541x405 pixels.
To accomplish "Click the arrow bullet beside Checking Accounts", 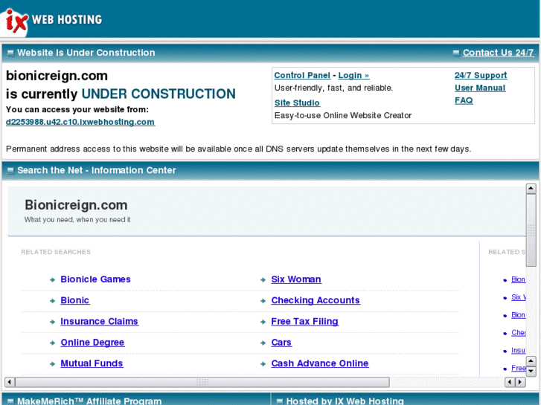I will click(263, 301).
